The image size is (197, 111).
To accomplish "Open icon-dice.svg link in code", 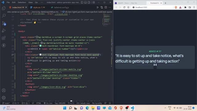I will point(52,87).
